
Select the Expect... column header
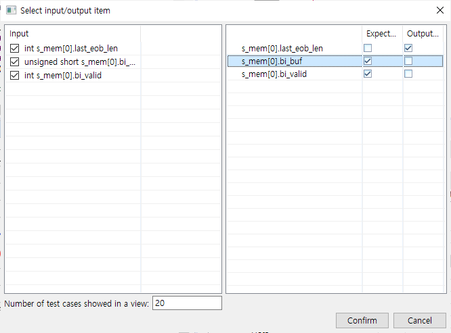point(382,34)
